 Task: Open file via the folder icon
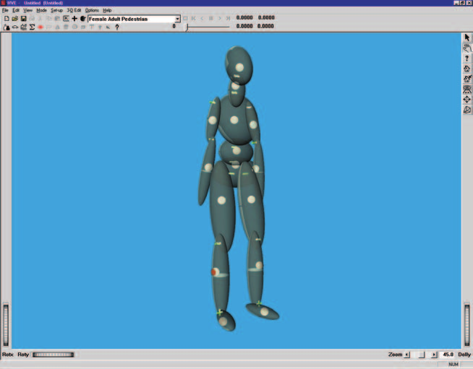pyautogui.click(x=14, y=19)
